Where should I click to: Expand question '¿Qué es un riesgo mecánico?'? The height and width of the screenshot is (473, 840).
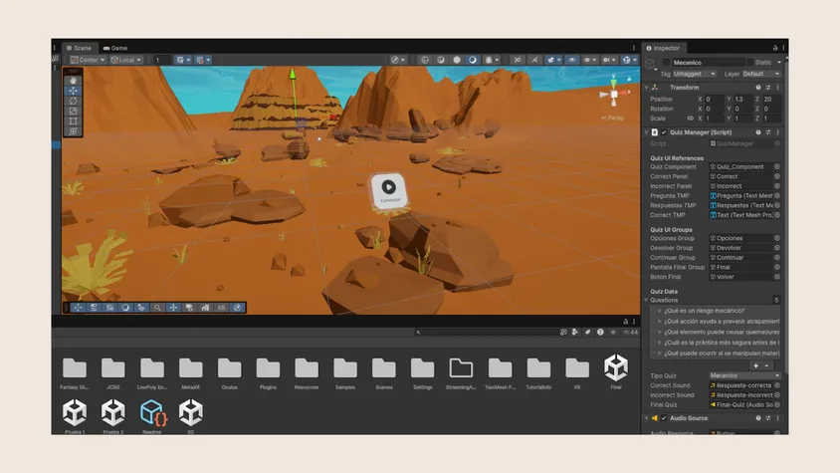point(660,311)
